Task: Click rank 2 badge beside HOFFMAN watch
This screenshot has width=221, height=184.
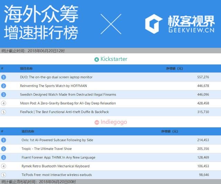Action: (x=3, y=86)
